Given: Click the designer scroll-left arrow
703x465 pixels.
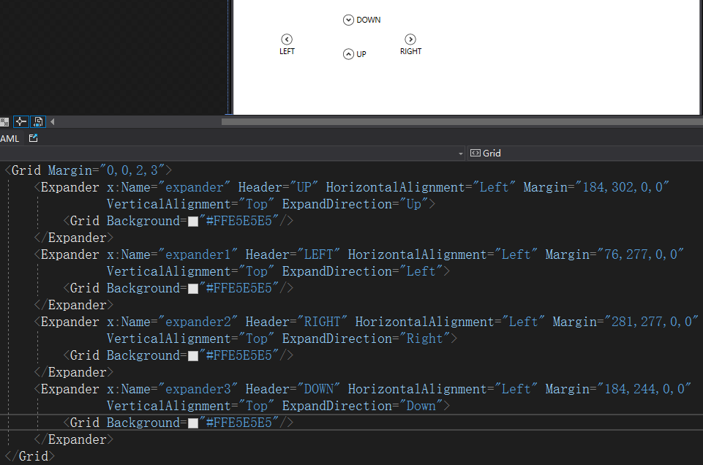Looking at the screenshot, I should pyautogui.click(x=53, y=122).
